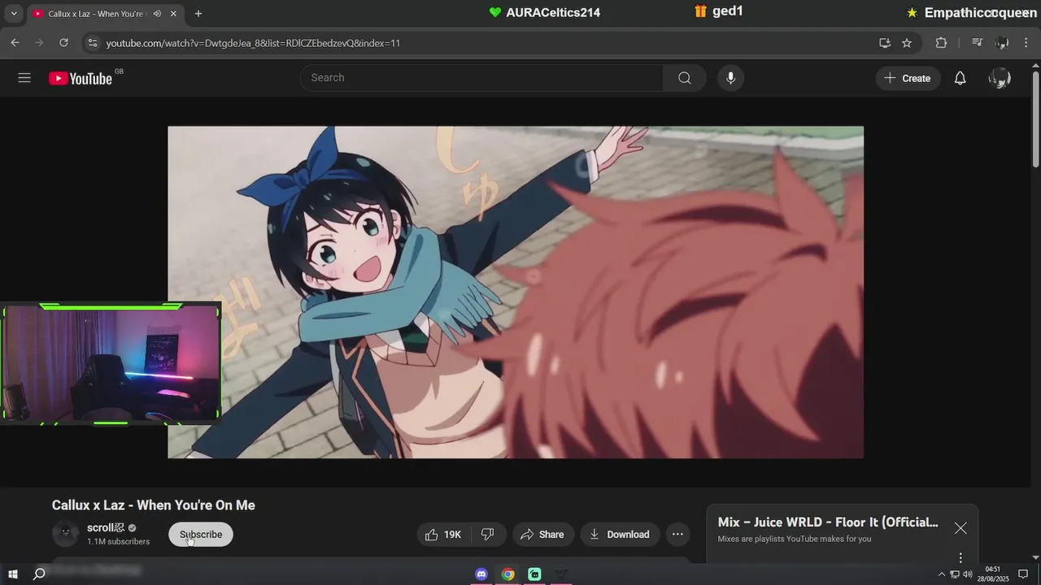Image resolution: width=1041 pixels, height=585 pixels.
Task: Open the taskbar clock and date
Action: (993, 574)
